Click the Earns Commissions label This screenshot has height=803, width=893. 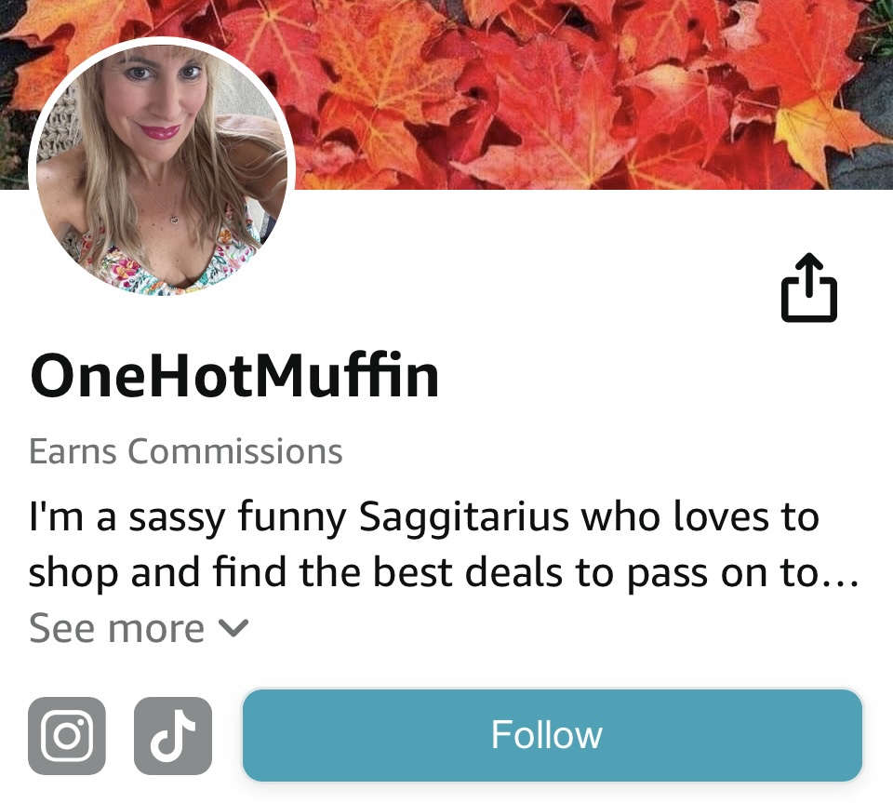[186, 451]
